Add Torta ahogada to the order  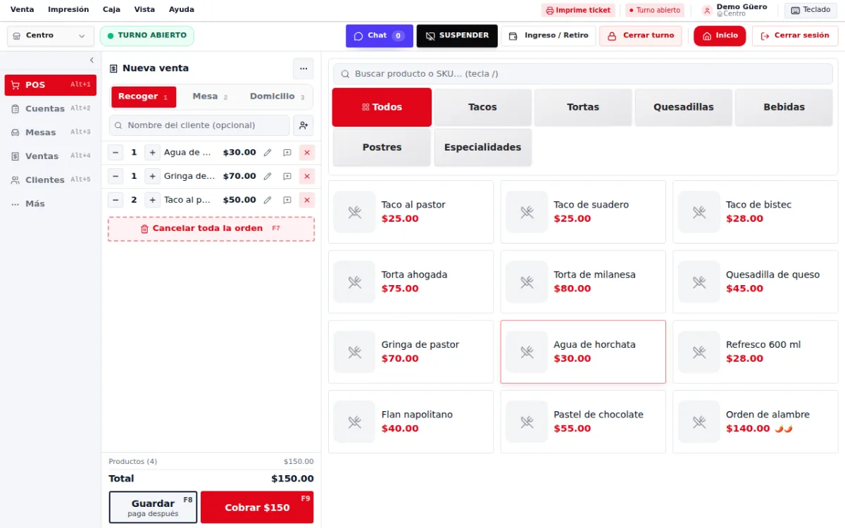click(x=411, y=282)
